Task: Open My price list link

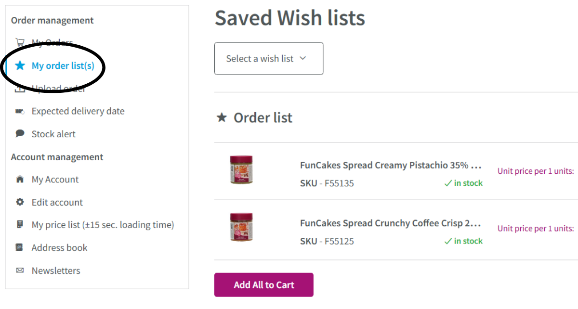Action: coord(103,225)
